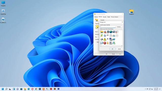
Task: Close the Change Icon dialog
Action: pyautogui.click(x=122, y=22)
